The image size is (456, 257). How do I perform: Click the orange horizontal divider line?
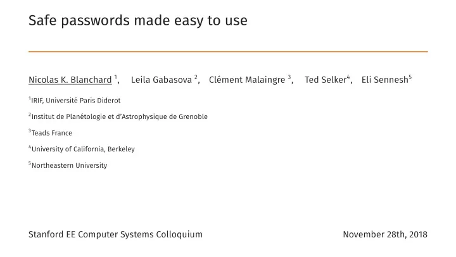[228, 52]
